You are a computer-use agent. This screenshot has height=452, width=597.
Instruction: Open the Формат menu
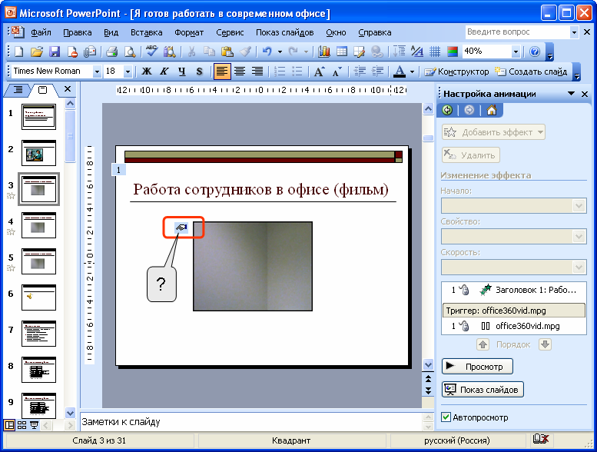click(x=189, y=32)
